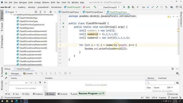Open the Windows Start menu

[x=2, y=101]
